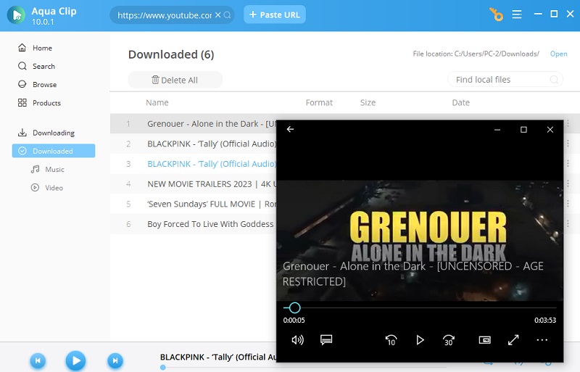The image size is (580, 372).
Task: Open the hamburger menu in title bar
Action: [517, 15]
